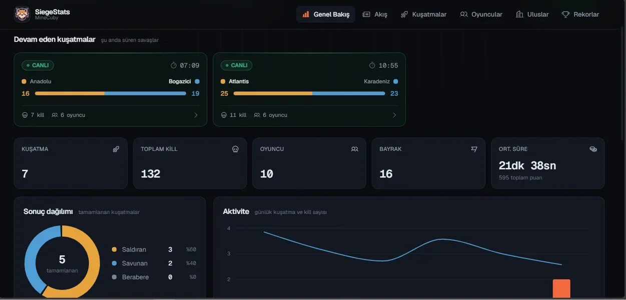Go to the Kuşatmalar tab
This screenshot has width=626, height=300.
click(x=423, y=14)
